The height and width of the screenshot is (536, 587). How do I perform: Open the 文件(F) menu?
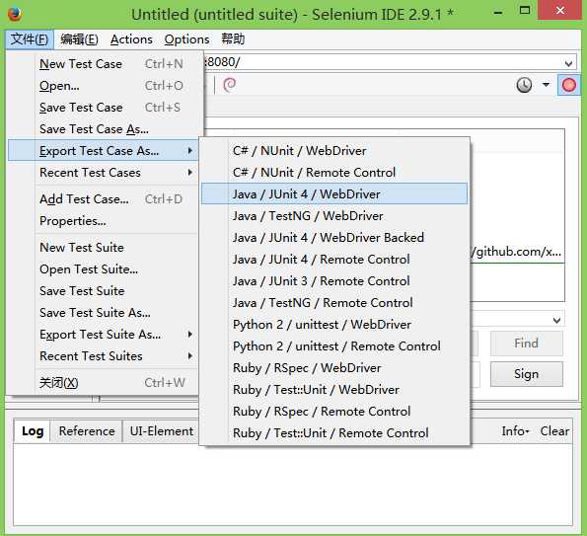[30, 39]
